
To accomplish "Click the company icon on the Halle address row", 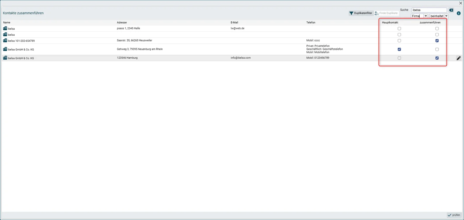I will coord(5,28).
